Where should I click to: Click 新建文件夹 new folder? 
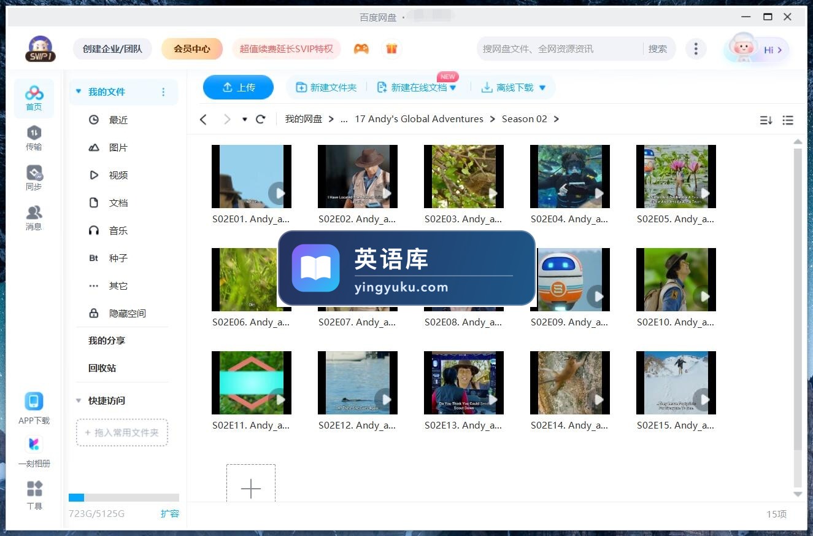pos(326,87)
